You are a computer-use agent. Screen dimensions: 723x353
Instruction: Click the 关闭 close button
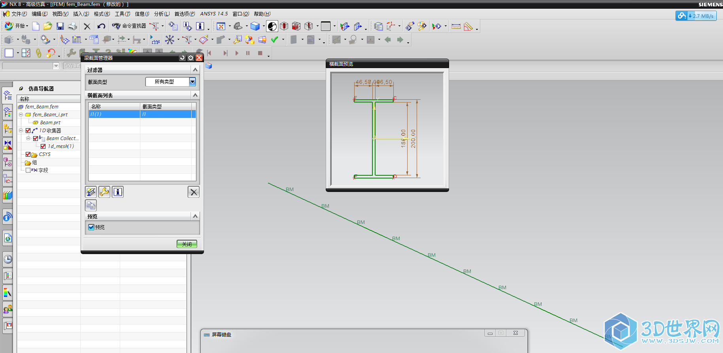coord(187,244)
